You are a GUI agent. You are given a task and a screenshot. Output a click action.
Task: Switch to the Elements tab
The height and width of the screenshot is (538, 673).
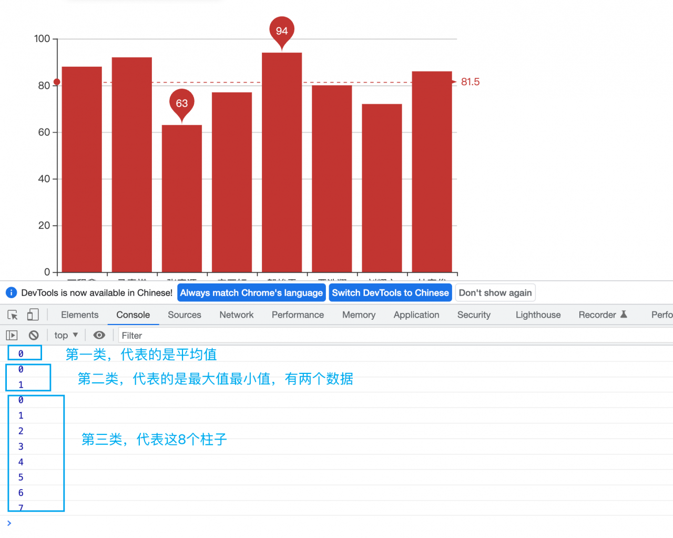(x=79, y=314)
